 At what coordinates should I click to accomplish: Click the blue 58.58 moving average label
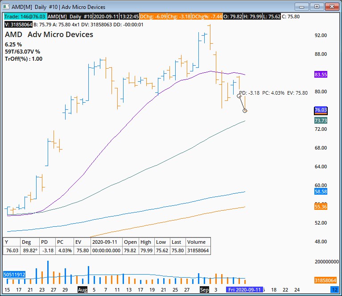pos(321,192)
